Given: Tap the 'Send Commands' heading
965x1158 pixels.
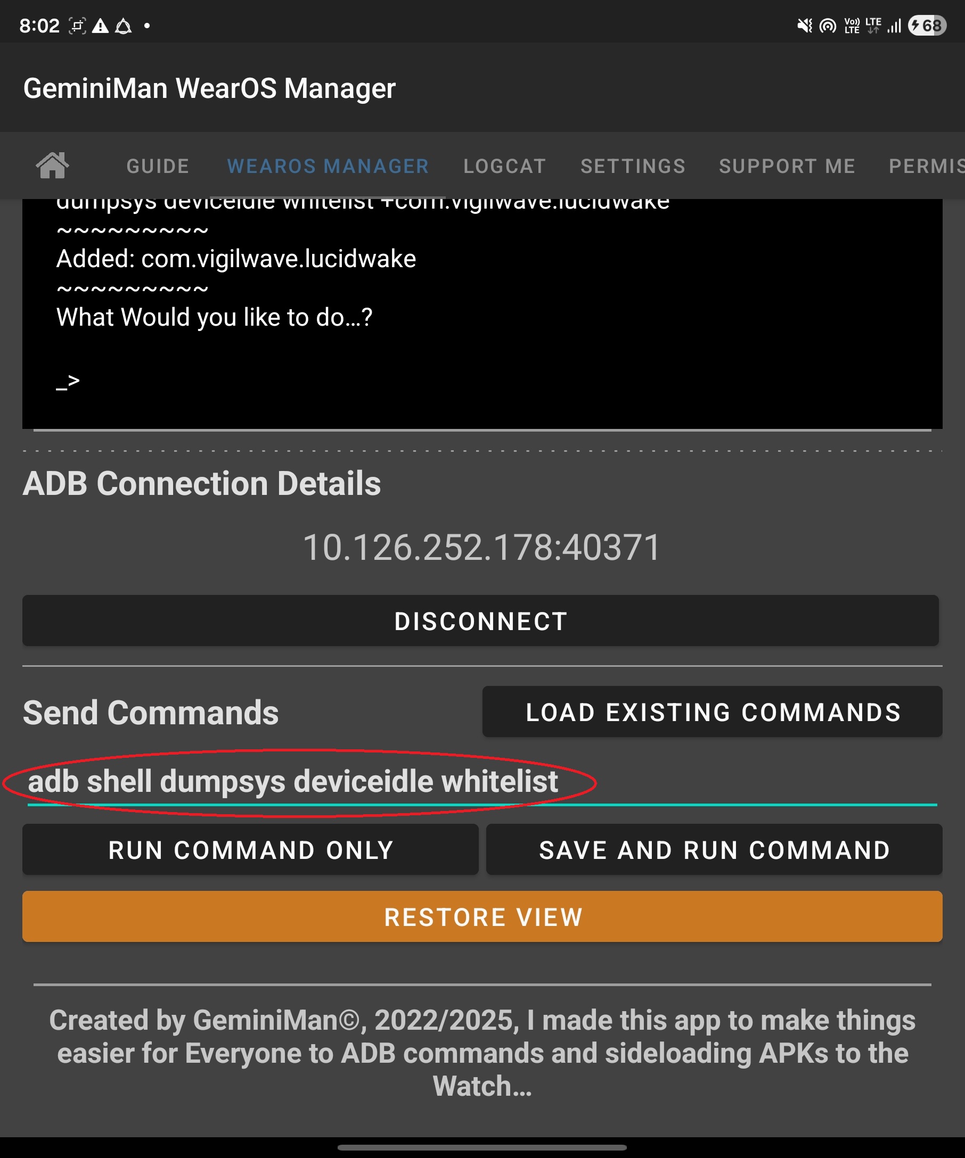Looking at the screenshot, I should coord(151,713).
